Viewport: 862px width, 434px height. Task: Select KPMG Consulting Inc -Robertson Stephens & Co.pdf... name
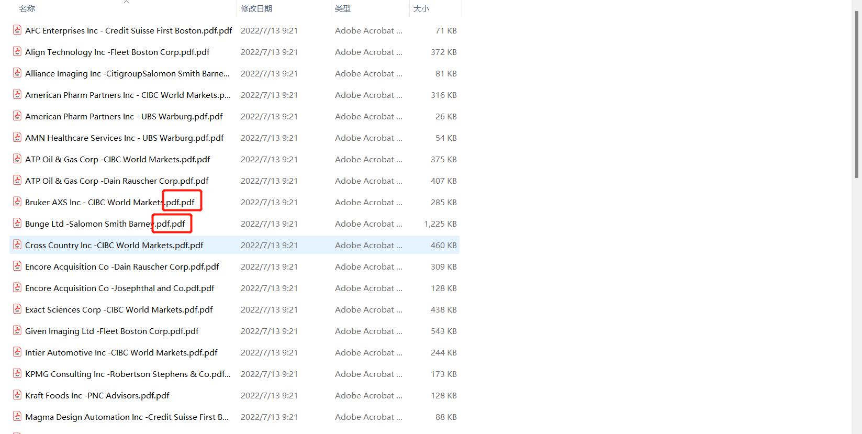coord(128,374)
